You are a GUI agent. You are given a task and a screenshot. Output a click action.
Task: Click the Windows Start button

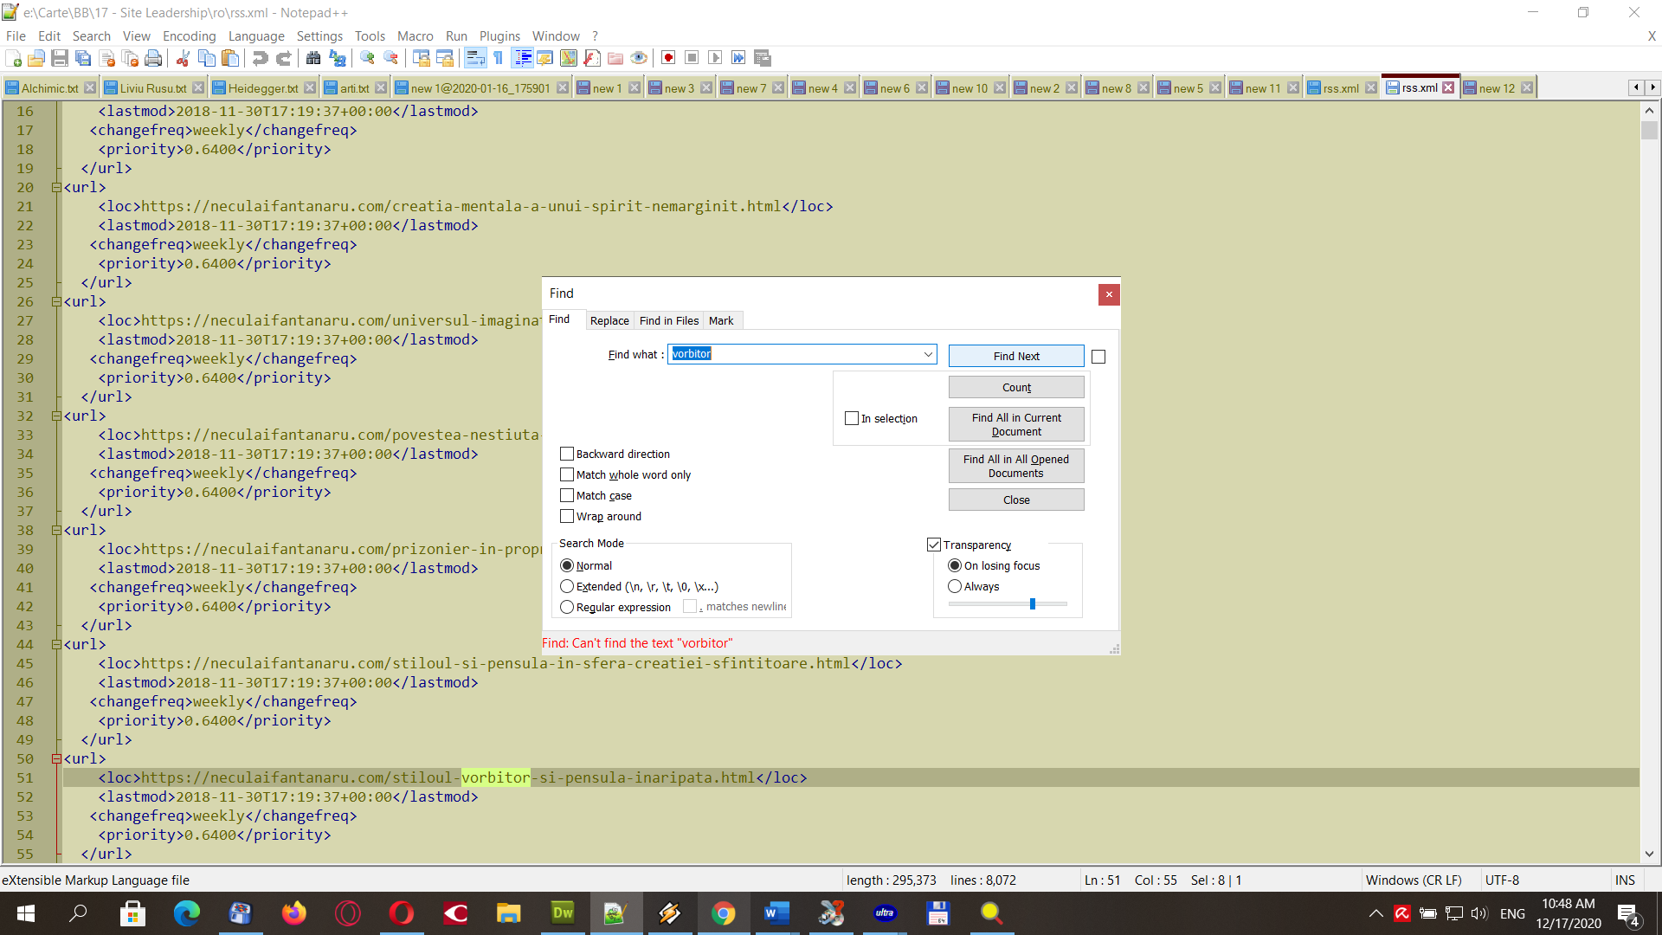pos(26,913)
